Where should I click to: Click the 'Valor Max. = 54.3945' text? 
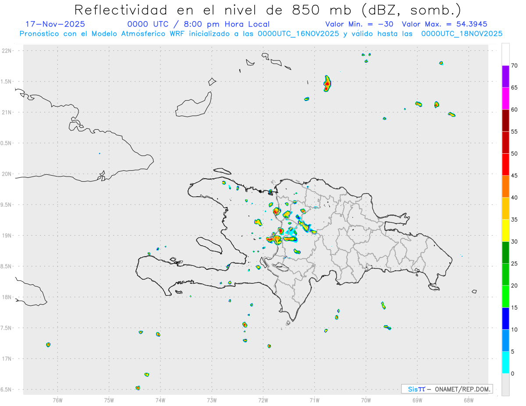tap(444, 24)
